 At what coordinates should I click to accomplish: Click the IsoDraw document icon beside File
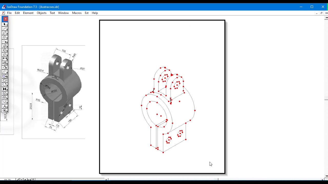(3, 13)
